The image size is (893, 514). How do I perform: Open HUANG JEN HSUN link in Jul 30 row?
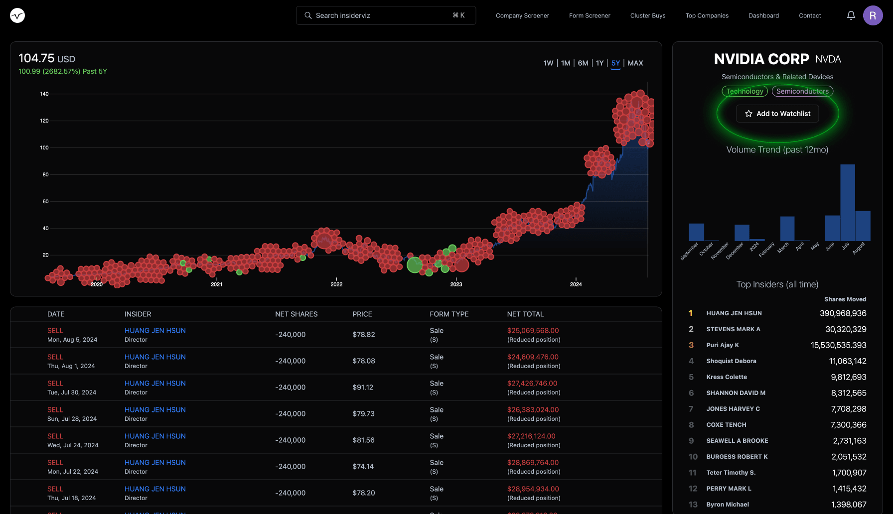tap(155, 384)
